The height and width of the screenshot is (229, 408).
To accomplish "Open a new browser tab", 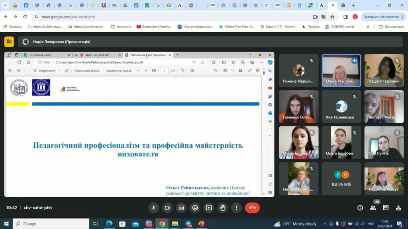I will (x=353, y=5).
